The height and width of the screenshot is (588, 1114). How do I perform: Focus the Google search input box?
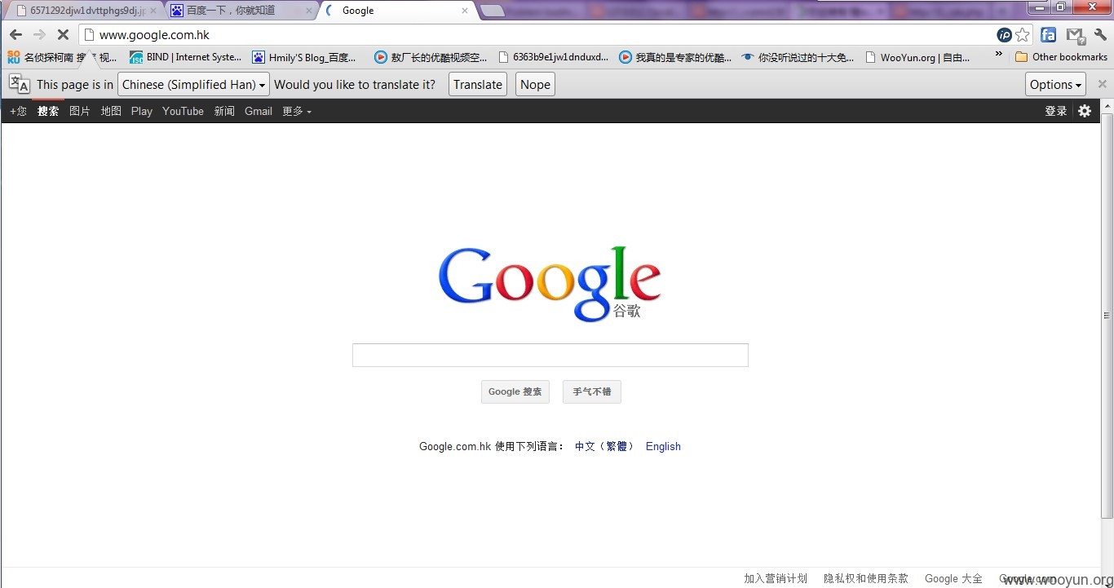[x=550, y=355]
